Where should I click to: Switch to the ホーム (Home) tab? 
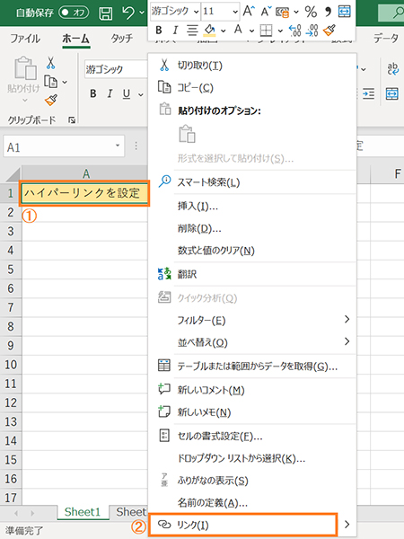[x=76, y=38]
